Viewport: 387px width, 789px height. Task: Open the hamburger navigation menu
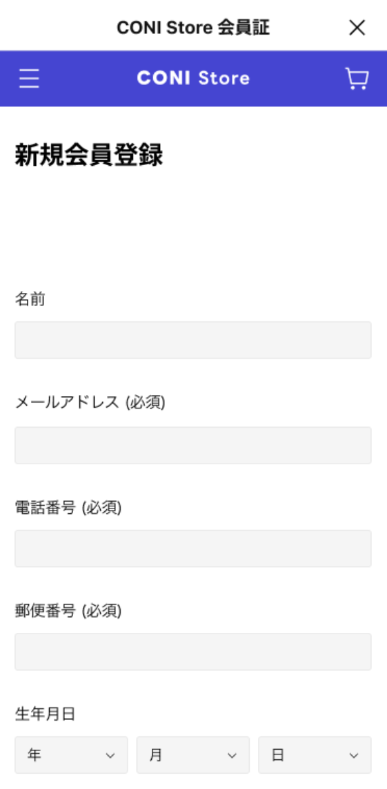(29, 79)
